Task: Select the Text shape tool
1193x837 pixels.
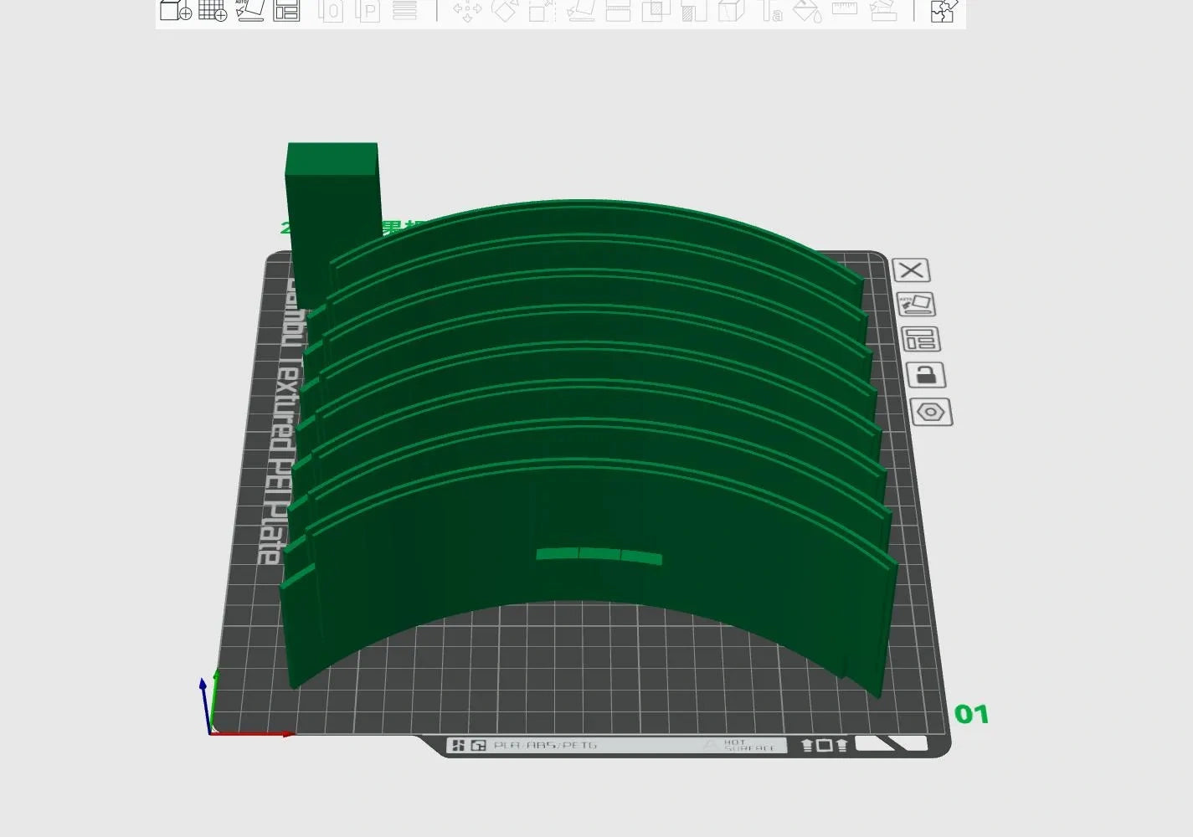Action: pos(770,10)
